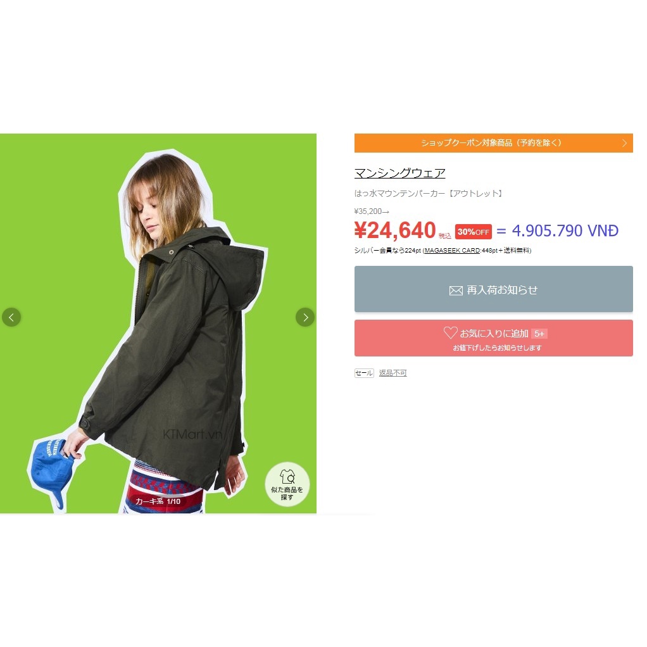Click the heart icon on favorites button
The height and width of the screenshot is (647, 647).
pyautogui.click(x=450, y=332)
